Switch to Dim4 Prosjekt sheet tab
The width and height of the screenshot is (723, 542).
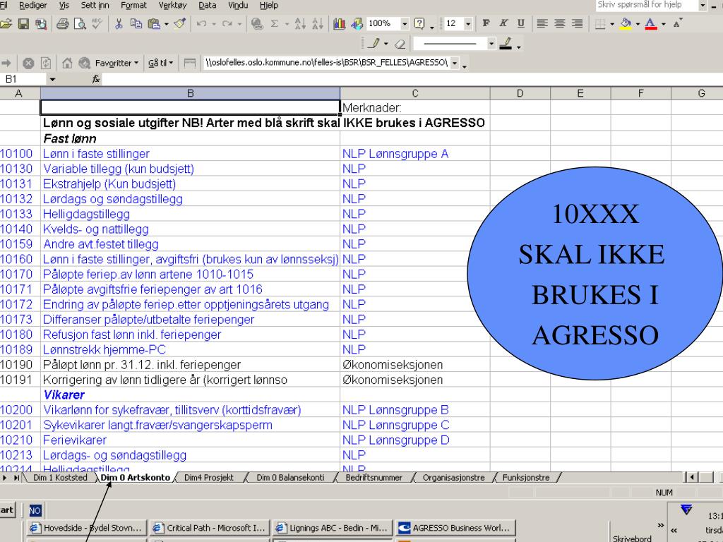coord(209,478)
